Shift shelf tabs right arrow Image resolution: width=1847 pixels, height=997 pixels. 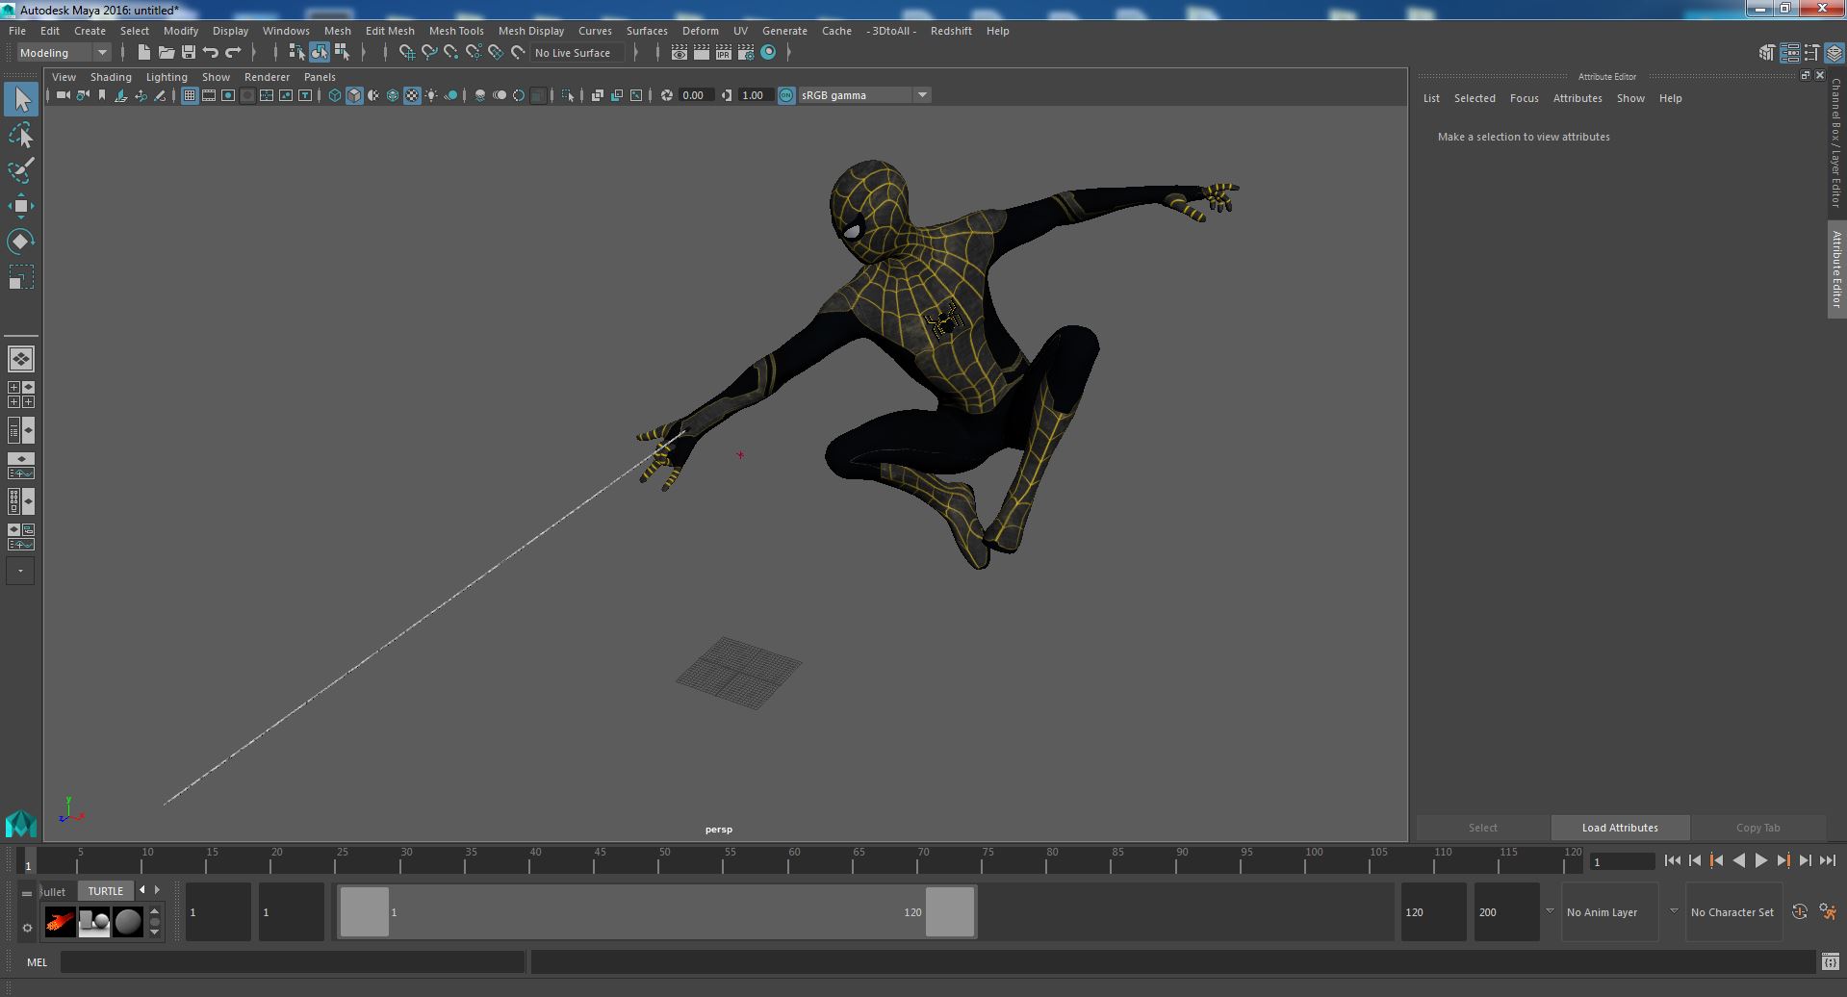[158, 890]
